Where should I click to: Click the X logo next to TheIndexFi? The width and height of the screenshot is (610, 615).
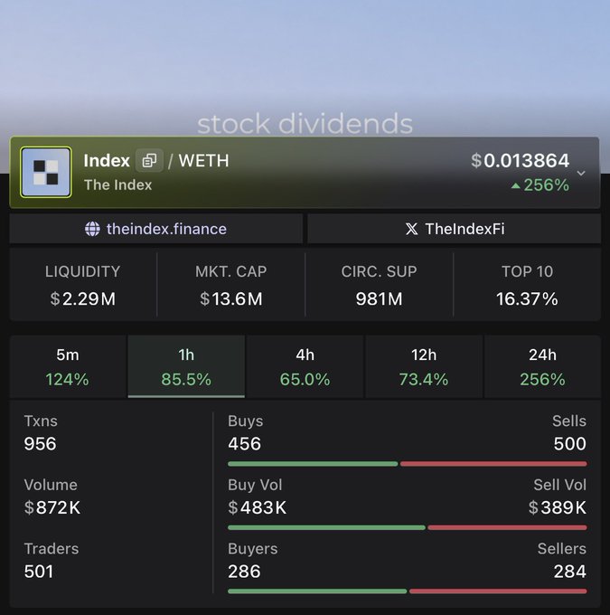(x=411, y=229)
